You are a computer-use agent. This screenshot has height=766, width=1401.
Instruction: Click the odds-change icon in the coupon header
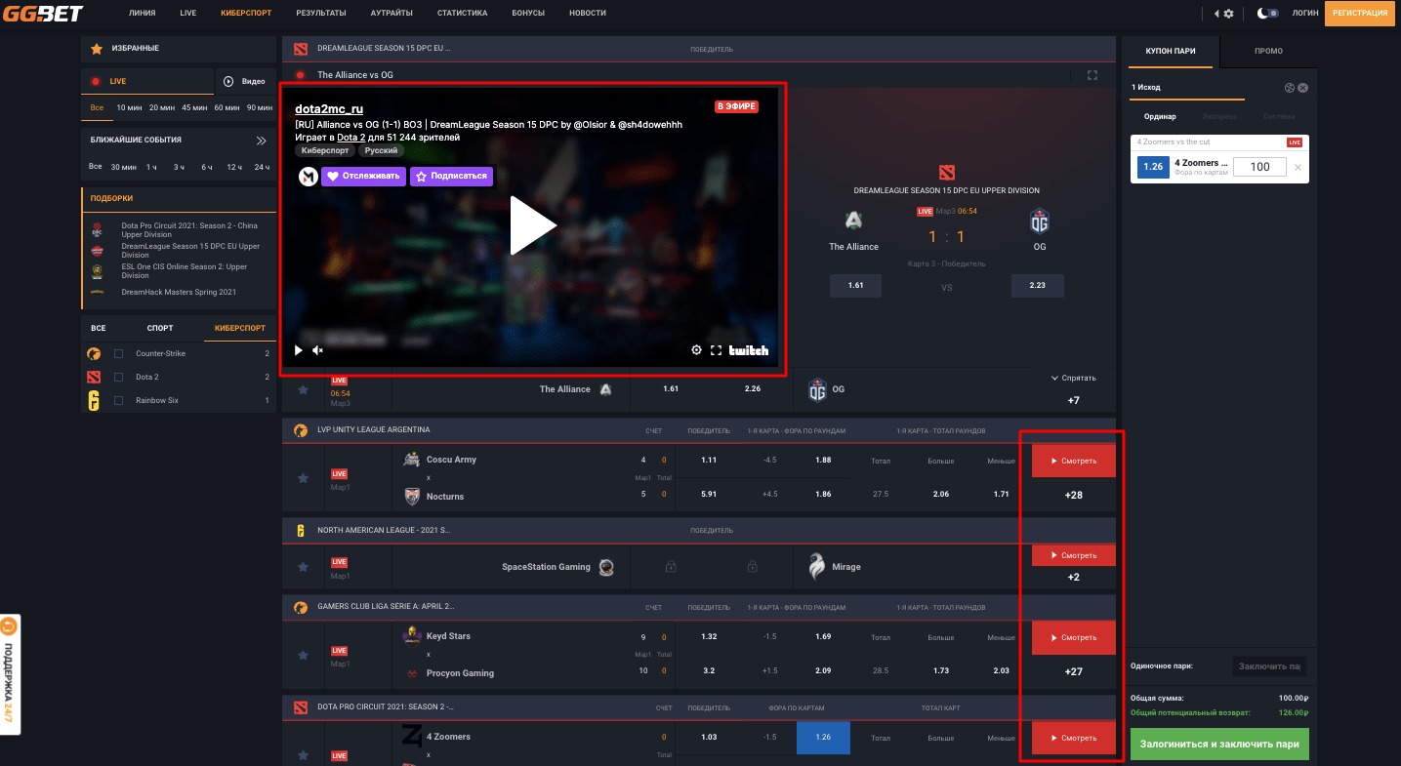[1289, 88]
